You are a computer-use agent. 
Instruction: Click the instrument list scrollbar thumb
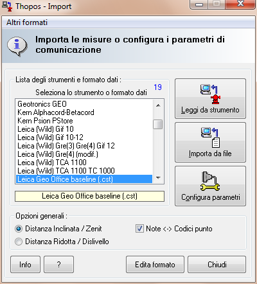[158, 124]
